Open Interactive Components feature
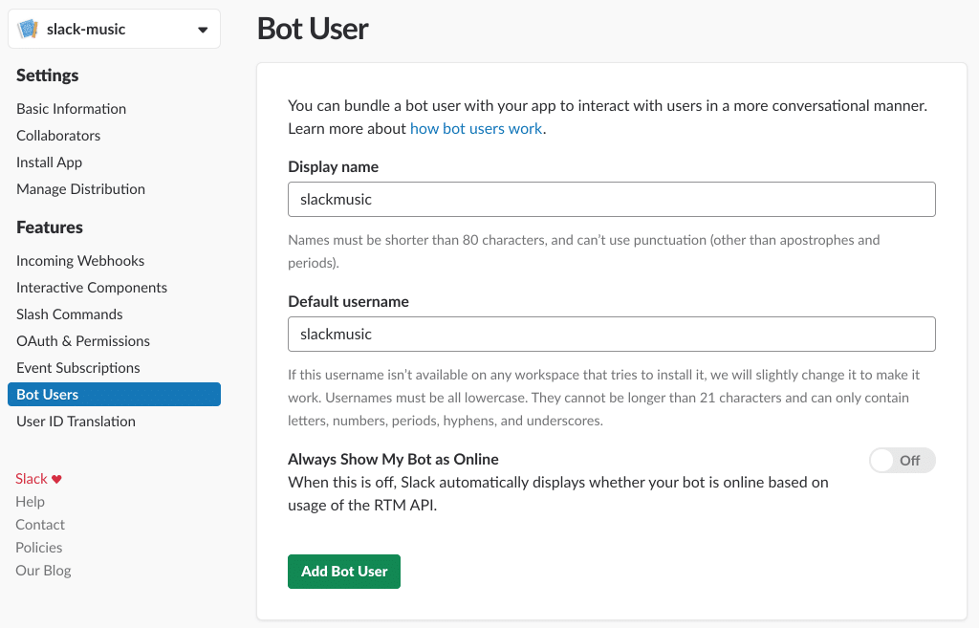The image size is (979, 628). [92, 288]
